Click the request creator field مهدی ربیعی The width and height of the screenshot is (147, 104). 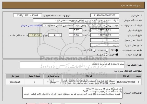(81, 25)
